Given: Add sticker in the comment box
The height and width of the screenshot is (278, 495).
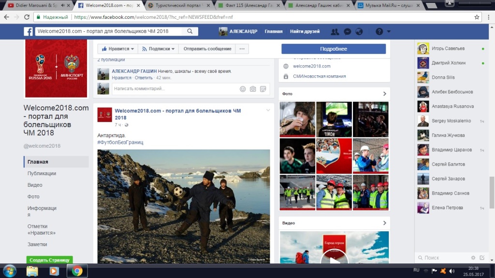Looking at the screenshot, I should click(262, 89).
